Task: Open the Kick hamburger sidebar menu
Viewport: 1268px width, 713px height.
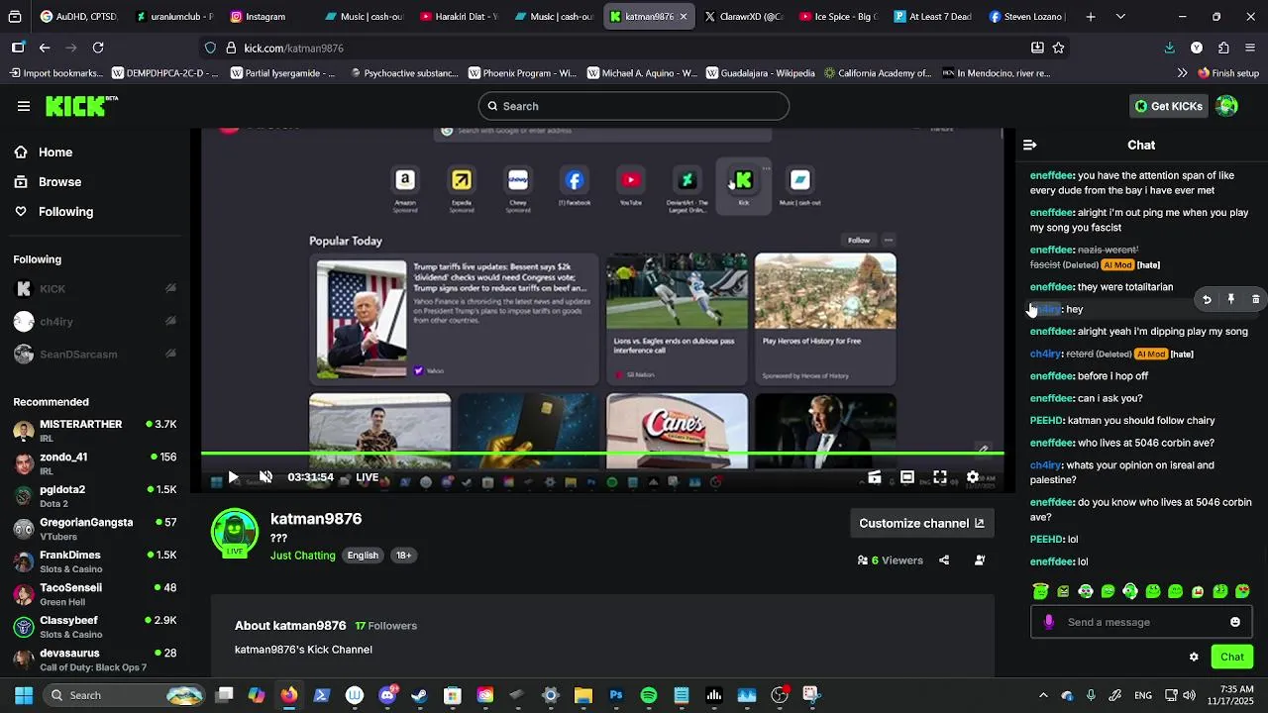Action: pos(24,106)
